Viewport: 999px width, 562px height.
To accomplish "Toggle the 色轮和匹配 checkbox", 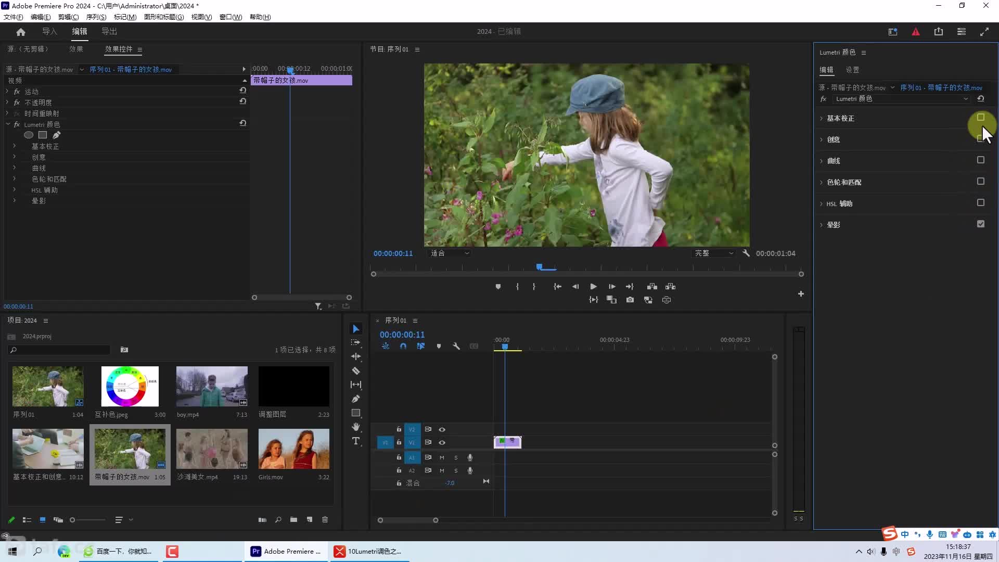I will pyautogui.click(x=981, y=182).
